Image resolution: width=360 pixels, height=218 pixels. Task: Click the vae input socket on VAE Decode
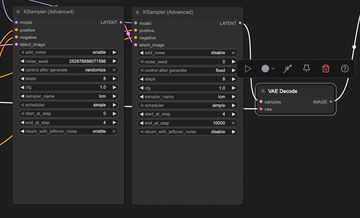[261, 109]
